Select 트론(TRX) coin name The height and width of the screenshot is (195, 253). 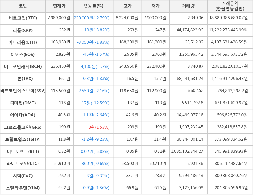[x=23, y=79]
